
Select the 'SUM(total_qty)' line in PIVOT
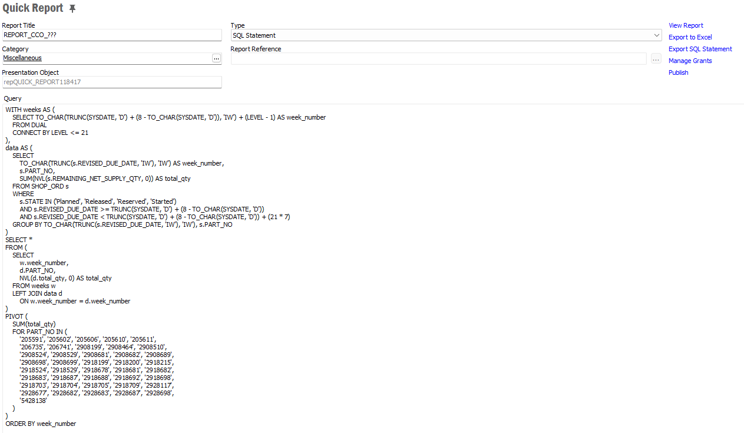(x=34, y=324)
